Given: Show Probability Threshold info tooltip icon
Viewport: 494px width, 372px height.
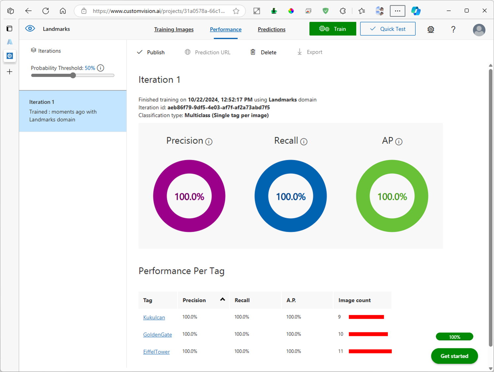Looking at the screenshot, I should 101,68.
